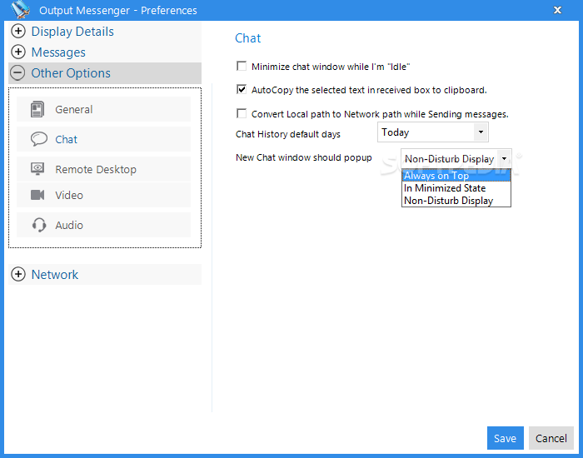The image size is (583, 458).
Task: Open Remote Desktop settings page
Action: 104,169
